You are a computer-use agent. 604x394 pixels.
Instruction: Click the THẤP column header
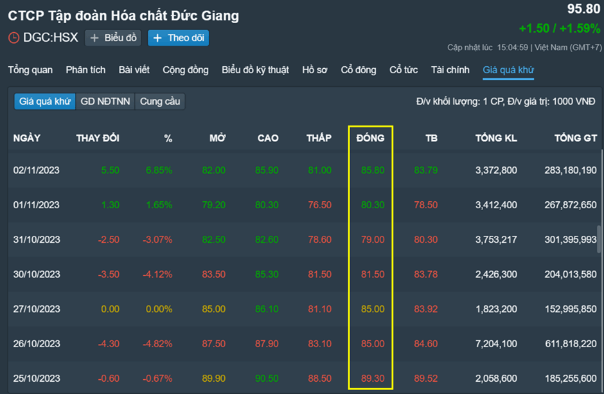[319, 138]
